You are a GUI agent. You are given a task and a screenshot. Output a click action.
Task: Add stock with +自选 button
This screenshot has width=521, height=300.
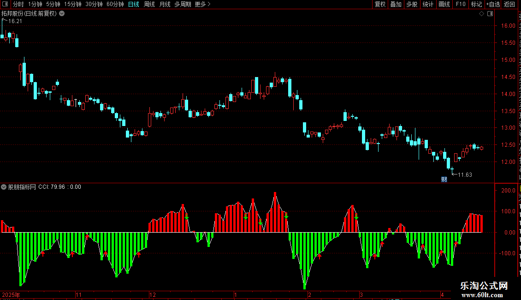tap(493, 4)
